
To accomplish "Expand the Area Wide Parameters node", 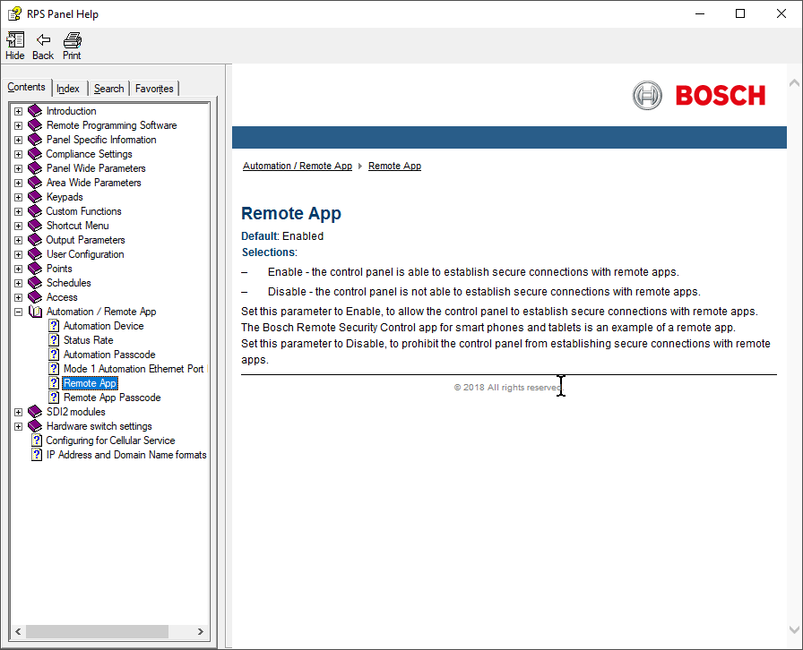I will (x=19, y=183).
